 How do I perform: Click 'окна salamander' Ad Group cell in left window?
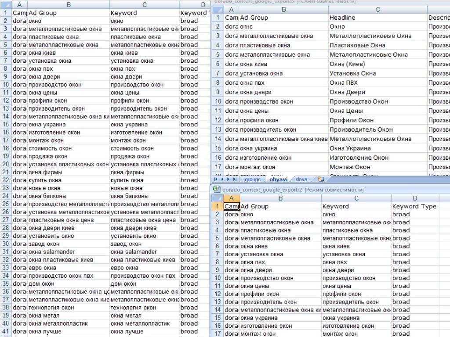click(x=69, y=252)
